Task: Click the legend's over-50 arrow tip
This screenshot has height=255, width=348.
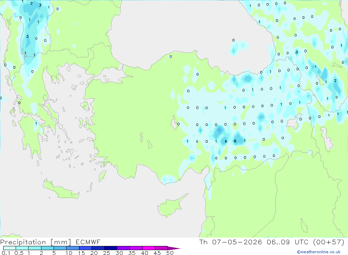Action: tap(174, 248)
